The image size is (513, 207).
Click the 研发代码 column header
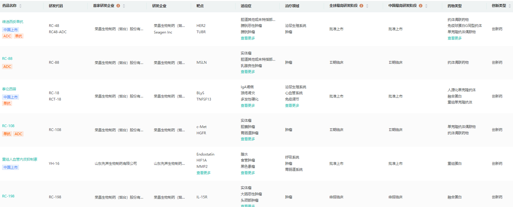click(x=56, y=6)
